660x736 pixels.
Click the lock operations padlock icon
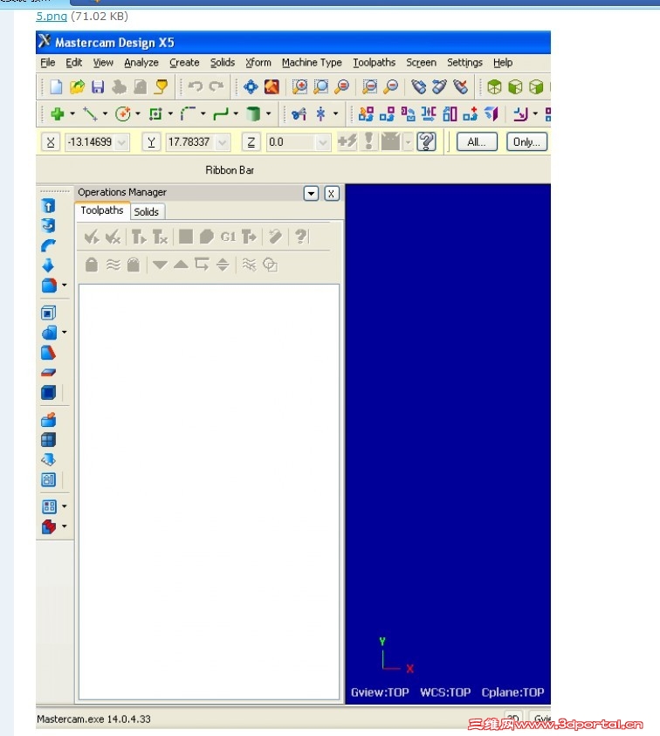point(92,265)
